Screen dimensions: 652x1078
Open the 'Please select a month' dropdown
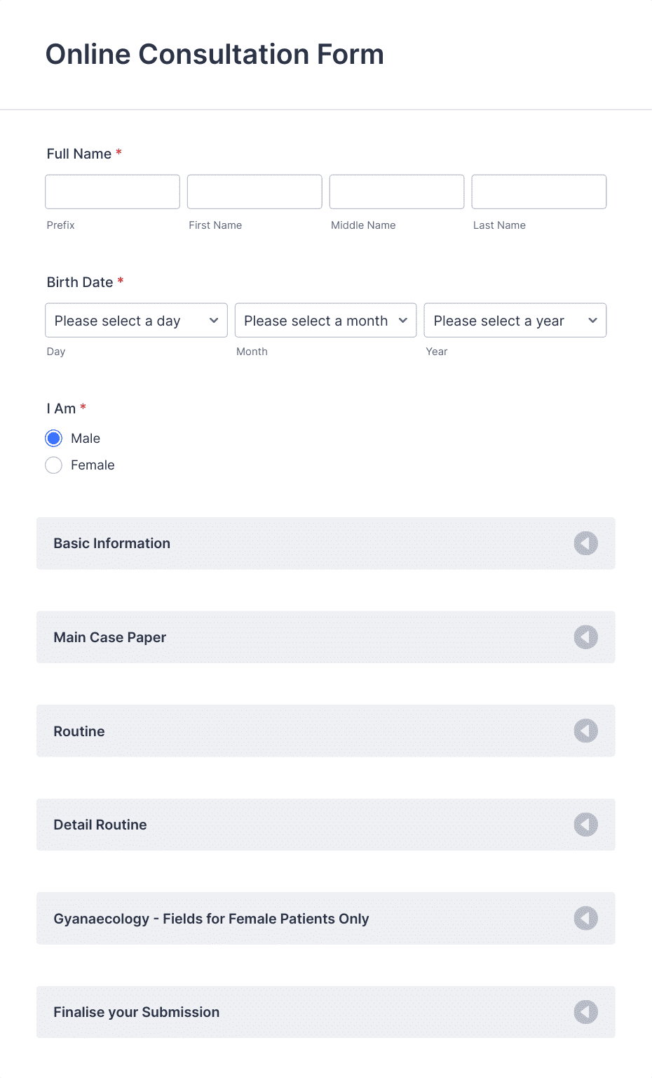click(x=325, y=320)
